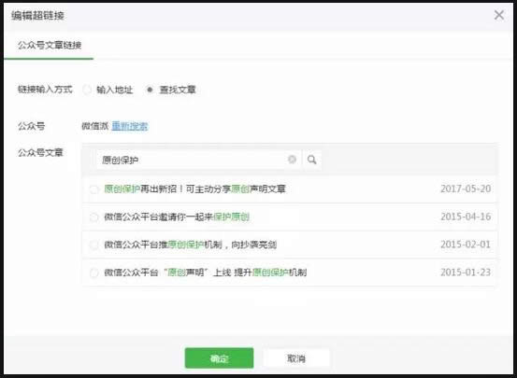Click the 微信派 account name
The width and height of the screenshot is (517, 378).
[x=95, y=126]
